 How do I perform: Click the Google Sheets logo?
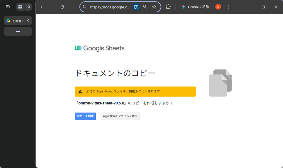tap(100, 48)
